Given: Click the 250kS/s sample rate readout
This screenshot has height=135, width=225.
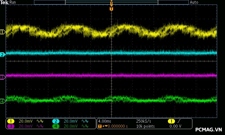Looking at the screenshot, I should click(x=144, y=121).
